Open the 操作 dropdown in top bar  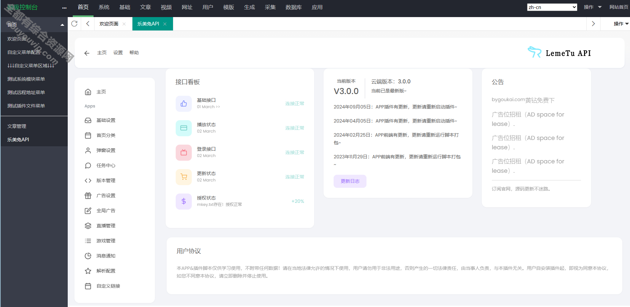point(592,7)
